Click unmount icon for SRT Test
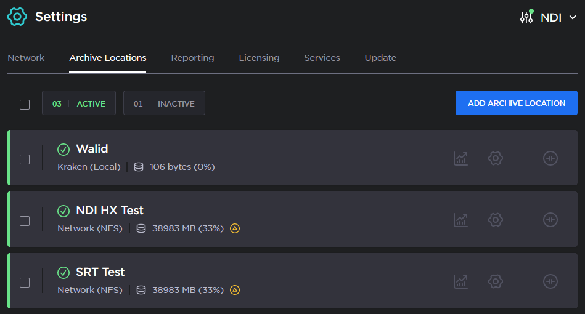 [x=550, y=281]
